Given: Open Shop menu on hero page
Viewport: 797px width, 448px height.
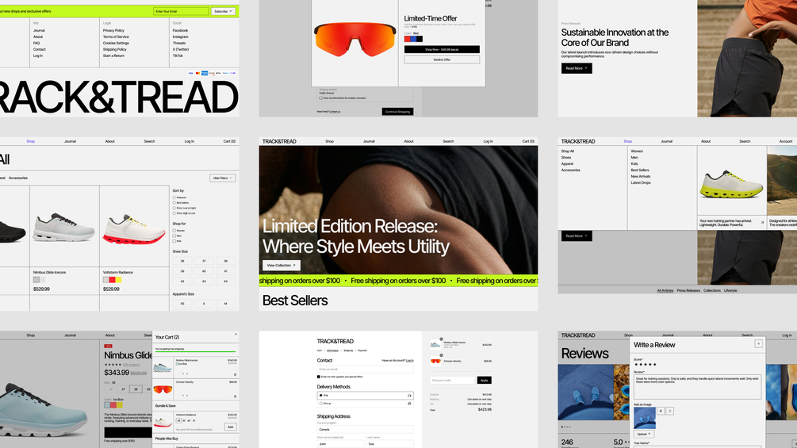Looking at the screenshot, I should coord(329,141).
